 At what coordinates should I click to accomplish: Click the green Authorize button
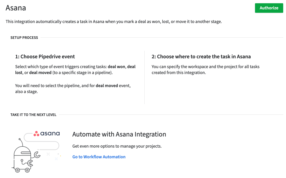tap(269, 8)
